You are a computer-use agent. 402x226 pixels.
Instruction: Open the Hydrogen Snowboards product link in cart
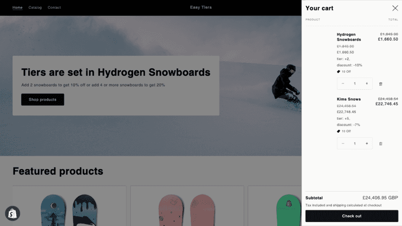349,37
